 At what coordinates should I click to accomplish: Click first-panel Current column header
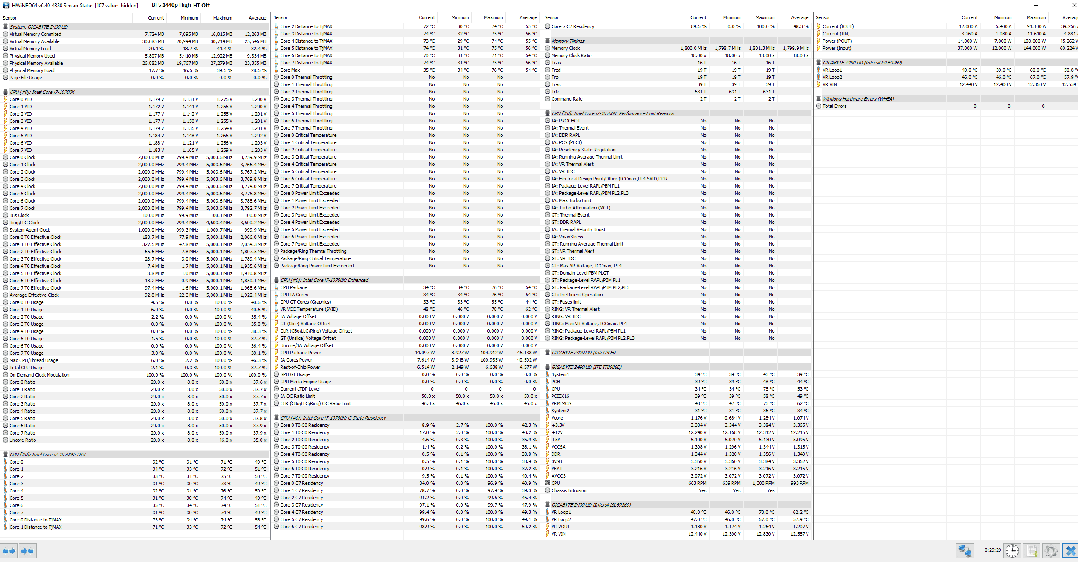coord(150,18)
